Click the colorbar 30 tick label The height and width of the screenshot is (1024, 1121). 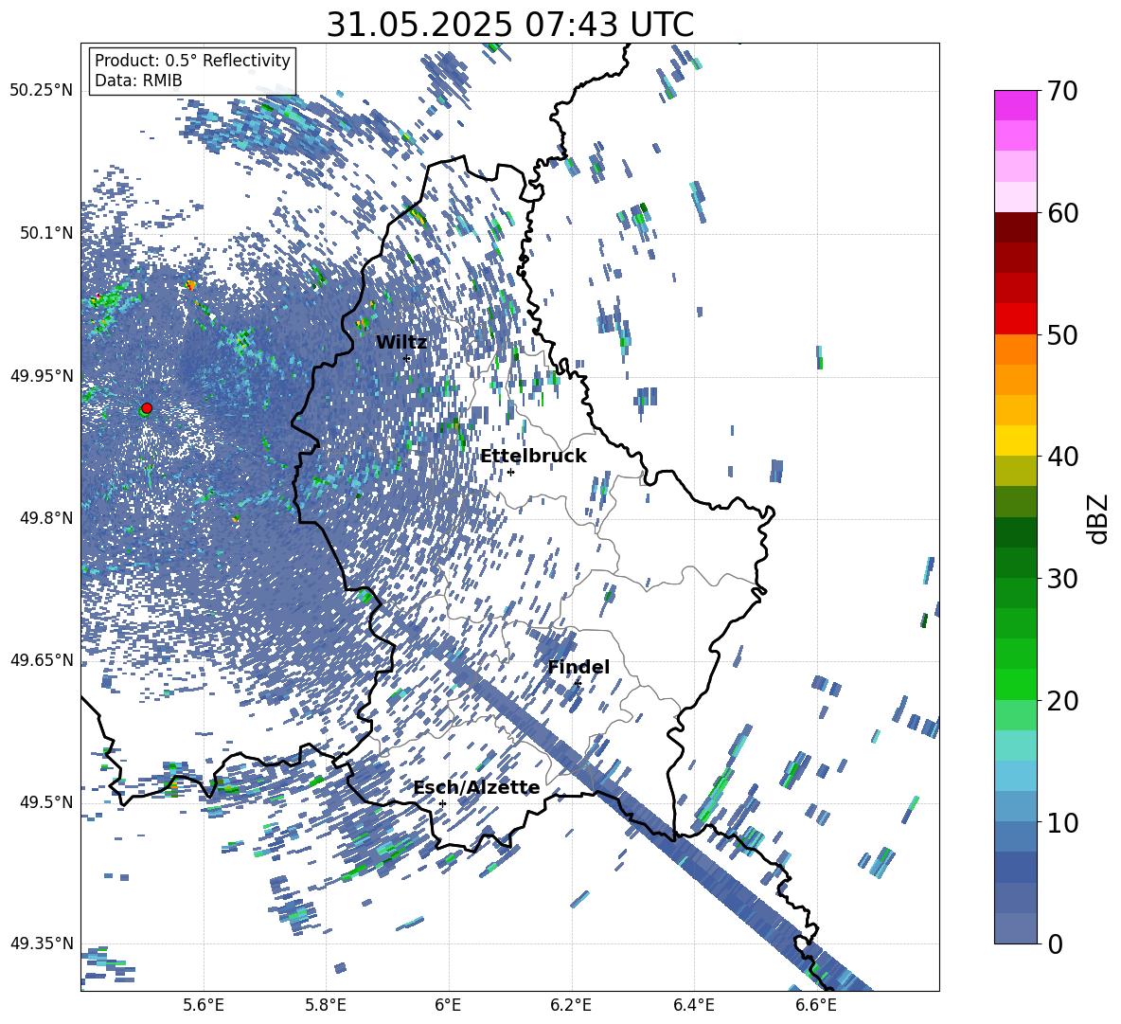pos(1062,579)
